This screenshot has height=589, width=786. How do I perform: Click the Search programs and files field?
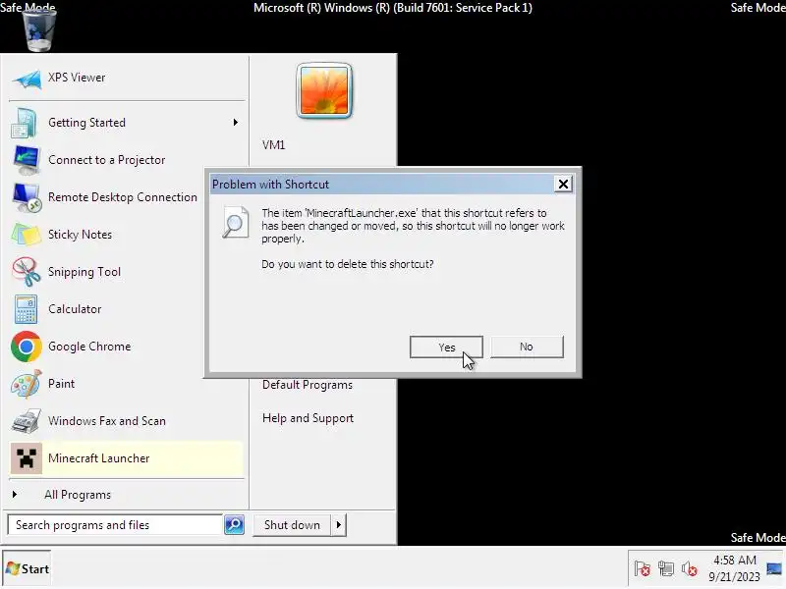115,525
